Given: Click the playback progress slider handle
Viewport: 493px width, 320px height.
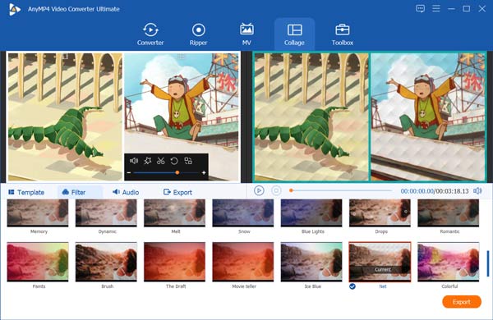Looking at the screenshot, I should coord(291,190).
